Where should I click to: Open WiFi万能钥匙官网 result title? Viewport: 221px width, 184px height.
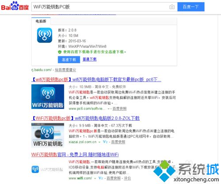coord(75,155)
